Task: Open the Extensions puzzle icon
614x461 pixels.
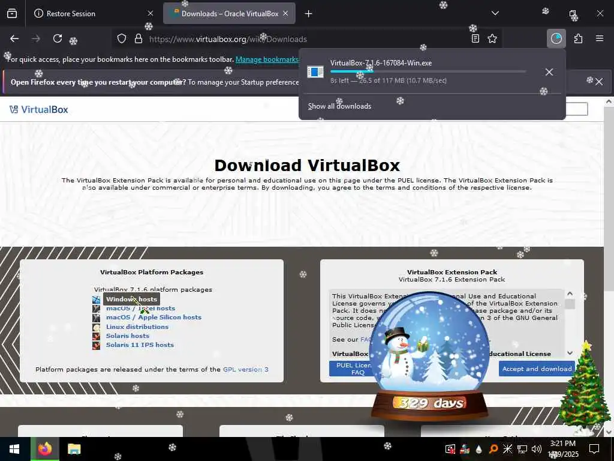Action: [578, 38]
